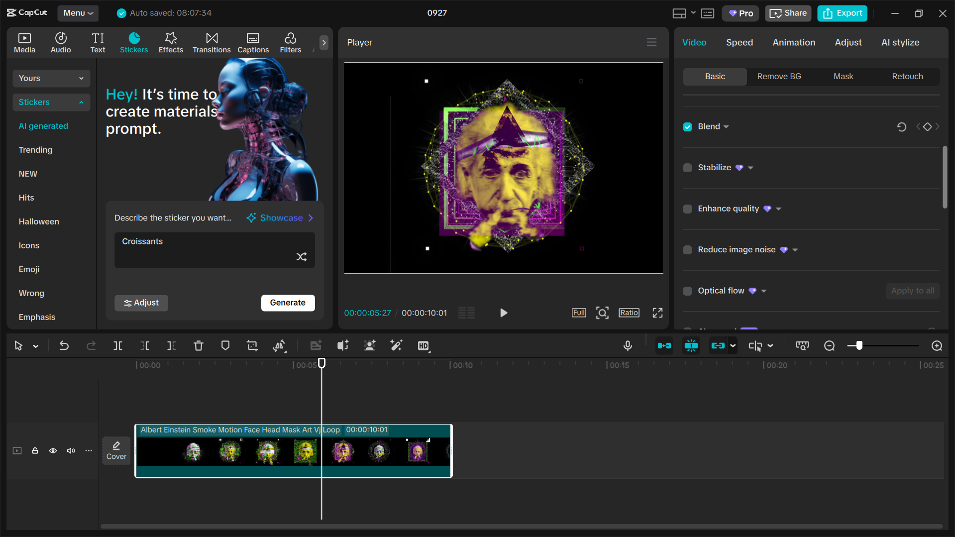Viewport: 955px width, 537px height.
Task: Switch to the AI stylize tab
Action: (x=900, y=42)
